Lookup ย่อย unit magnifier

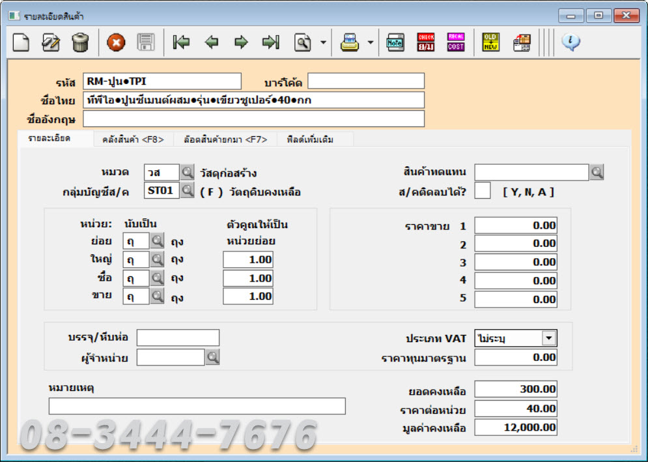[x=157, y=240]
